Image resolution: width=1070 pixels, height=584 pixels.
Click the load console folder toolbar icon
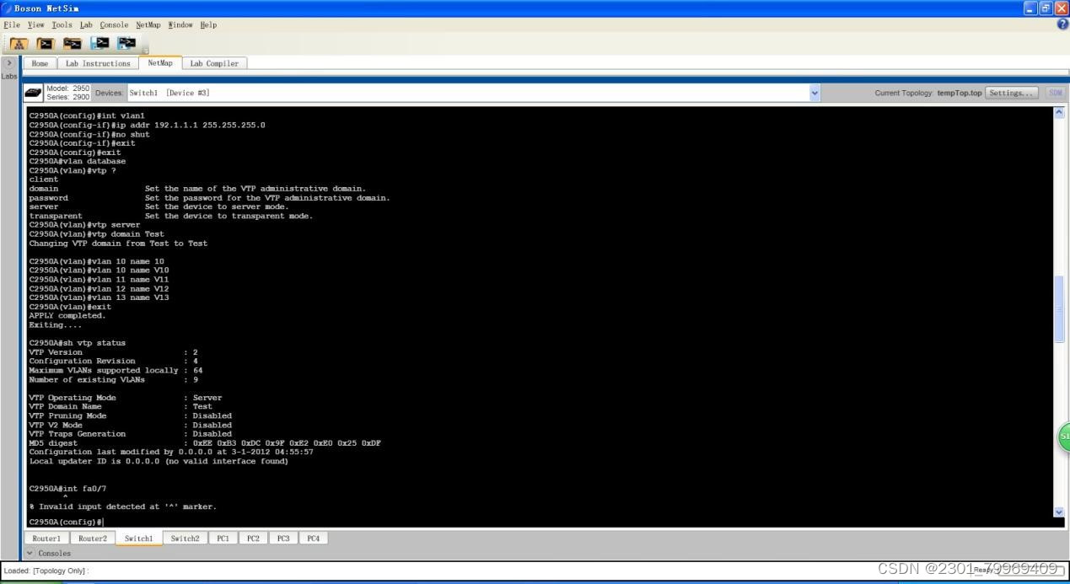46,44
